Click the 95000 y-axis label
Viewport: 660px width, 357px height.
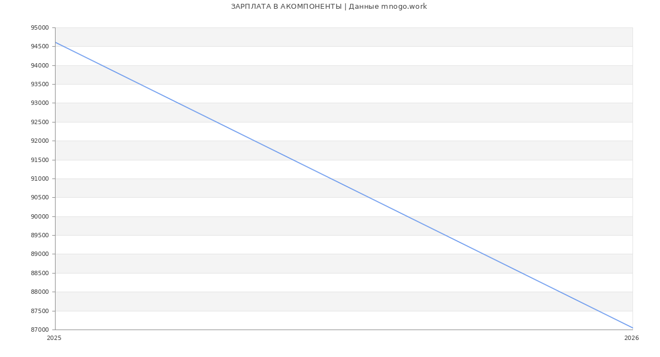(x=40, y=27)
